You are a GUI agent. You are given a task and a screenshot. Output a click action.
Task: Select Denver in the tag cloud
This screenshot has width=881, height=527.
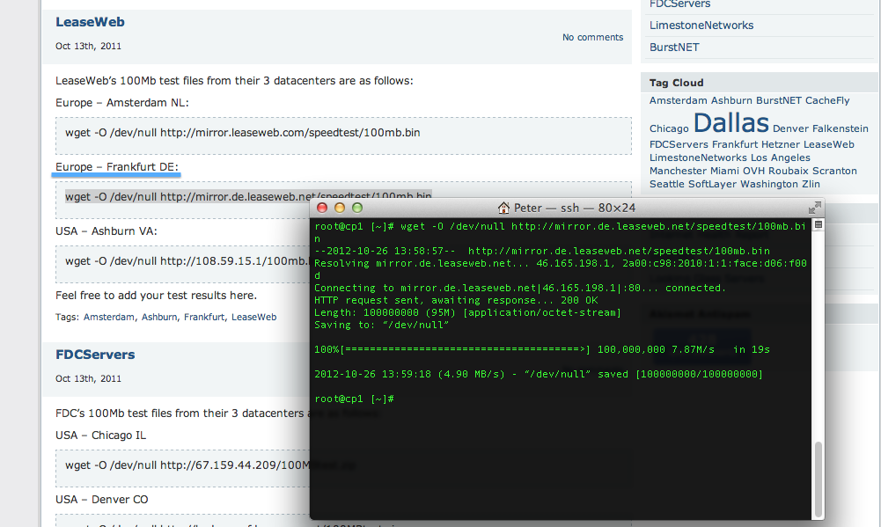click(790, 128)
